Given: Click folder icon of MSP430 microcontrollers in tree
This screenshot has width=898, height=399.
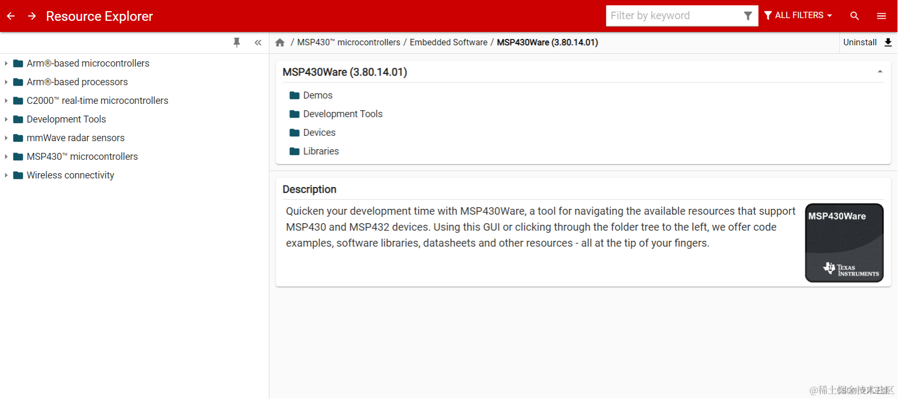Looking at the screenshot, I should (x=18, y=157).
